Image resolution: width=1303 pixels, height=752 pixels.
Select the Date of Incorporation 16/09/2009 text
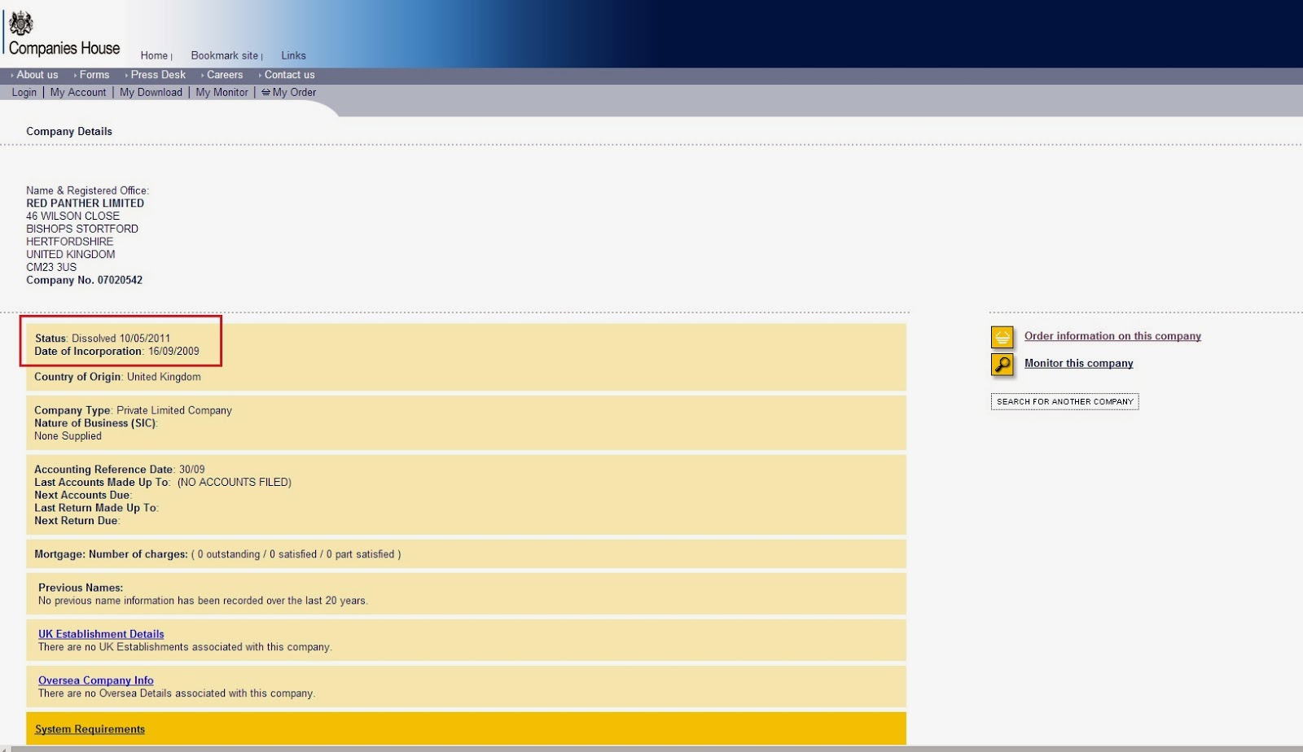116,352
